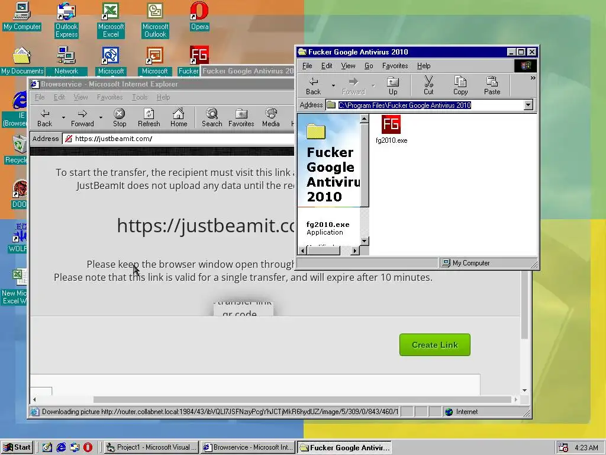The image size is (606, 455).
Task: Click Cut icon in explorer toolbar
Action: coord(428,85)
